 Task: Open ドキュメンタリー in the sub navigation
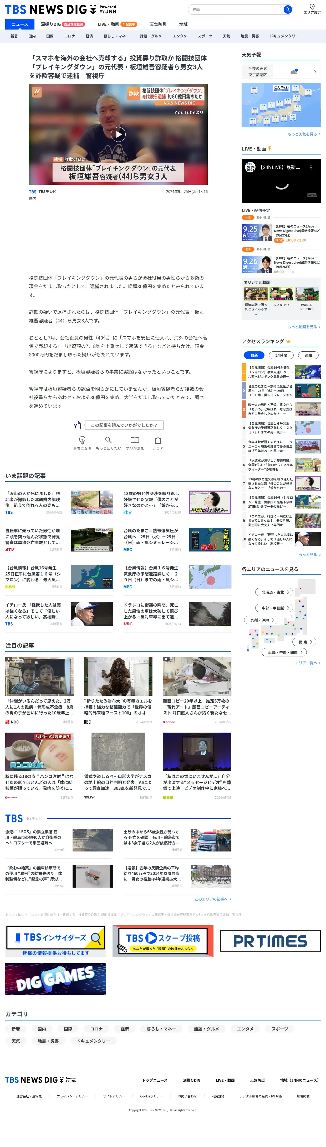click(284, 36)
